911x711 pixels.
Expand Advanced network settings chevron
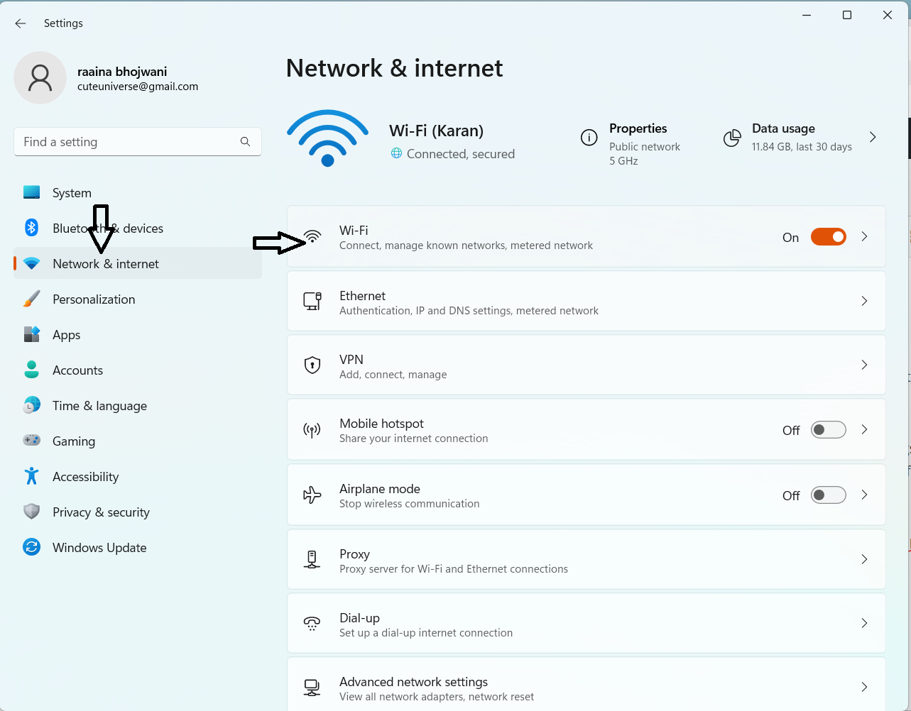(x=864, y=687)
